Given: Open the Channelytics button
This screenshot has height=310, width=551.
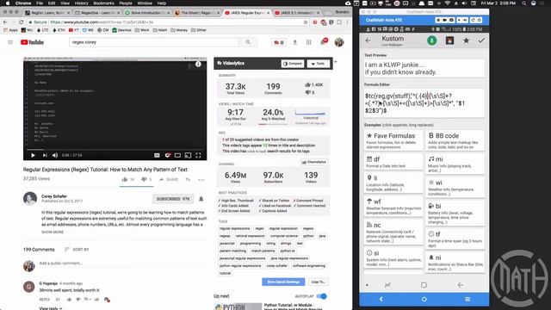Looking at the screenshot, I should coord(313,162).
